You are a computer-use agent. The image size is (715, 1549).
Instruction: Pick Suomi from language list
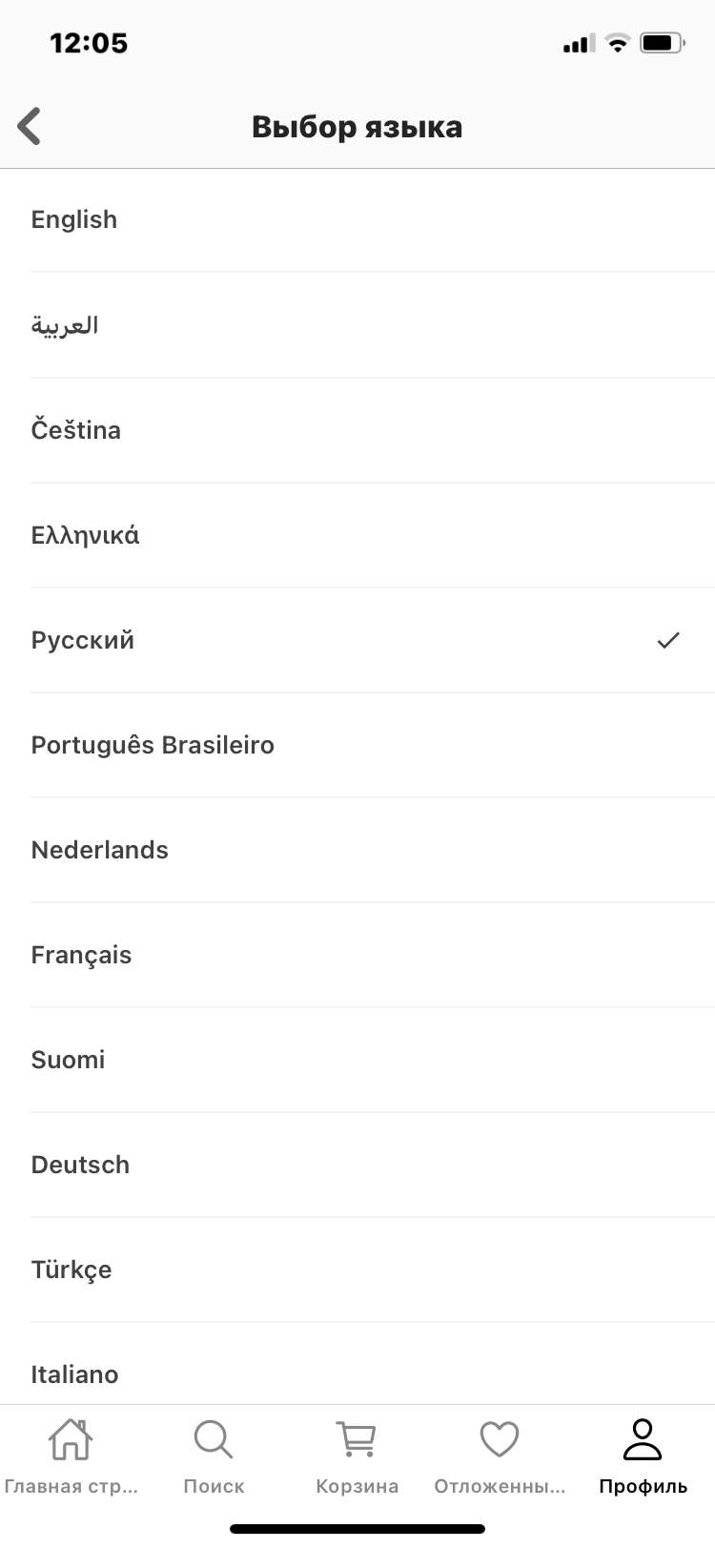69,1060
